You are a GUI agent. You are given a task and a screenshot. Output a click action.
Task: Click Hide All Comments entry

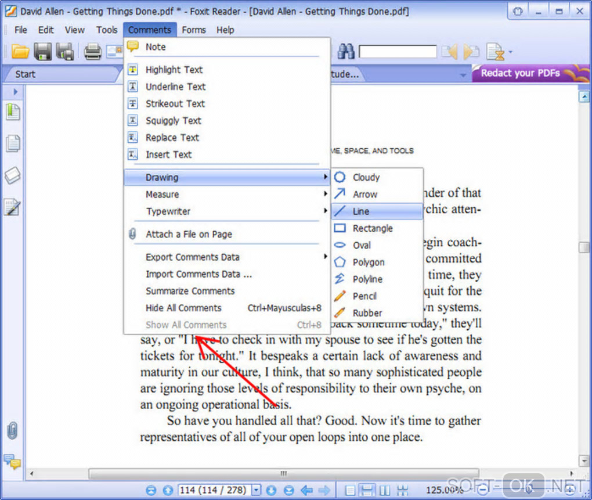[x=226, y=308]
